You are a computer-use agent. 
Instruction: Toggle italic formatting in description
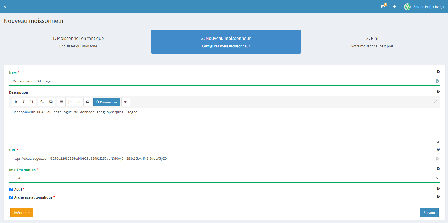24,102
